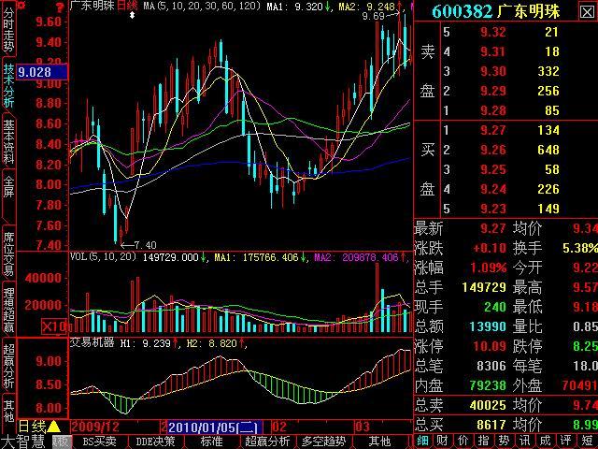Screen dimensions: 598x449
Task: Open the 其他 tab in the bottom bar
Action: 379,442
